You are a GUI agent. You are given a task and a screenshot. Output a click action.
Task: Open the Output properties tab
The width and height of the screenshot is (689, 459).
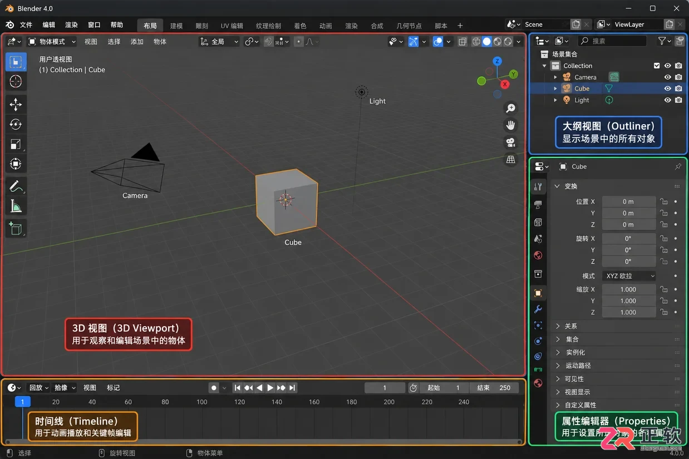(538, 222)
